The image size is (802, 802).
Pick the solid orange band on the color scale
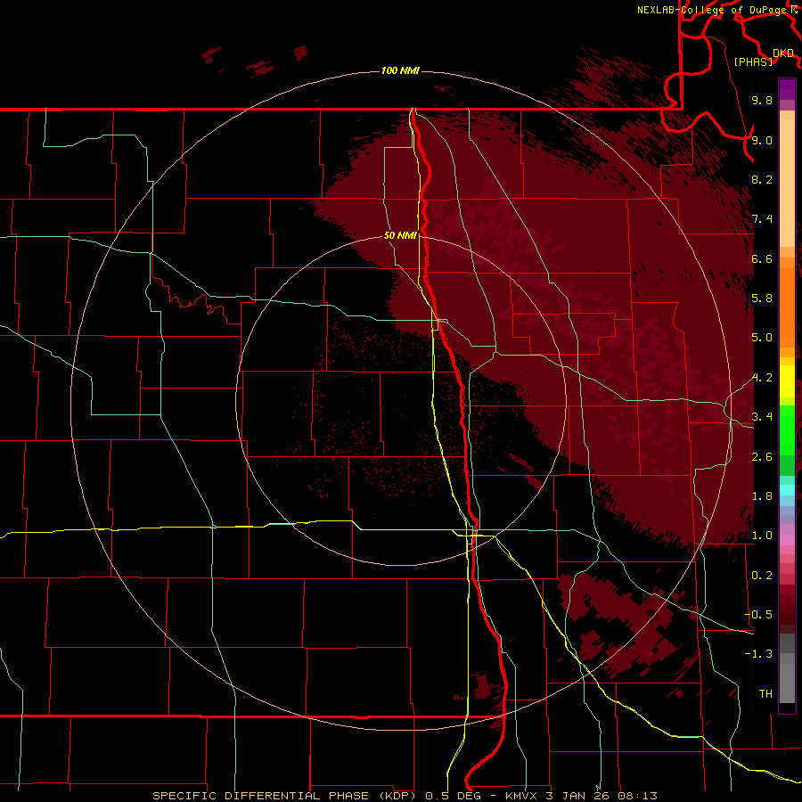(787, 308)
